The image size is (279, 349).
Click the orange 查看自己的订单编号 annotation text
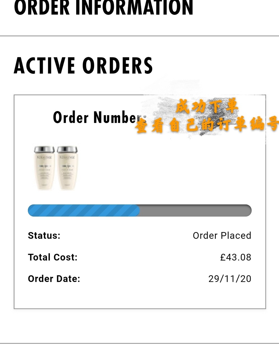[x=207, y=124]
